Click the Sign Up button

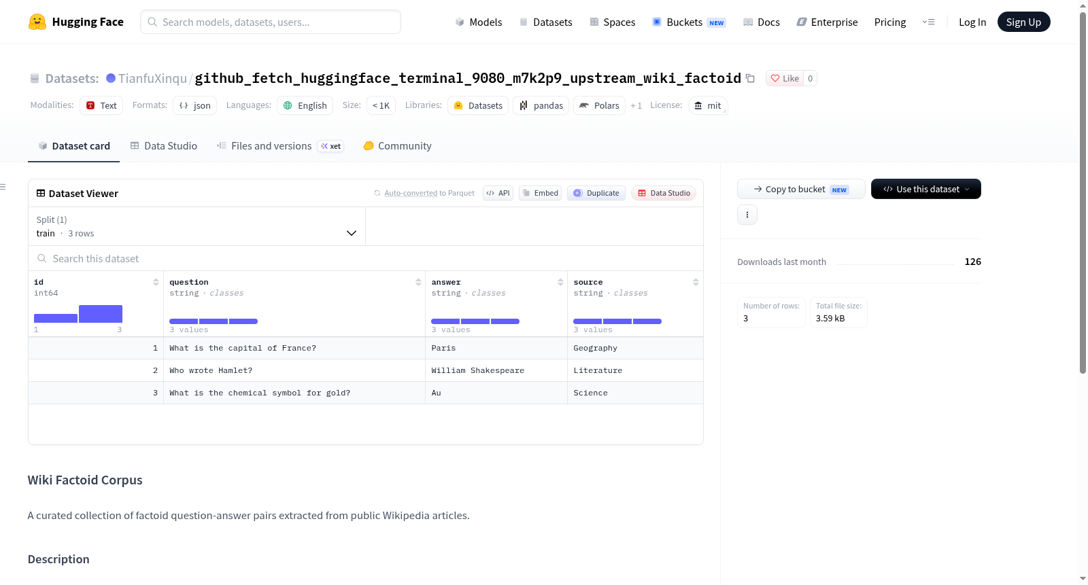[x=1023, y=22]
